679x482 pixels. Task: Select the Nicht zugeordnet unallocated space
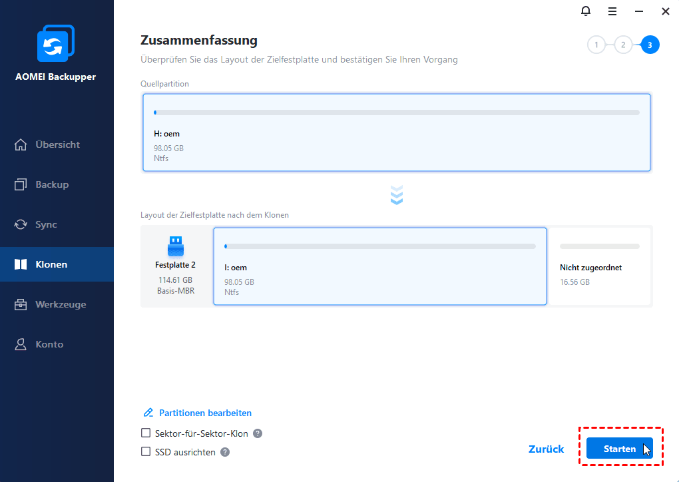[599, 266]
